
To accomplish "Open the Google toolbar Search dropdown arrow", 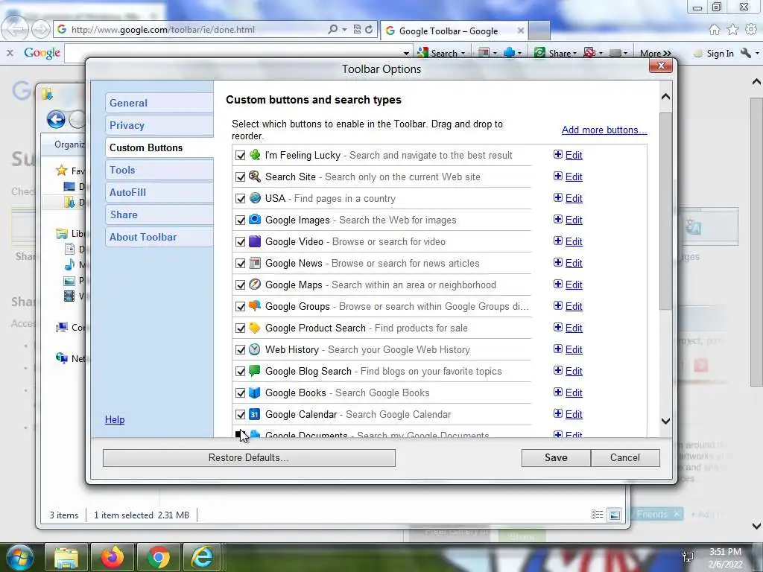I will [463, 54].
